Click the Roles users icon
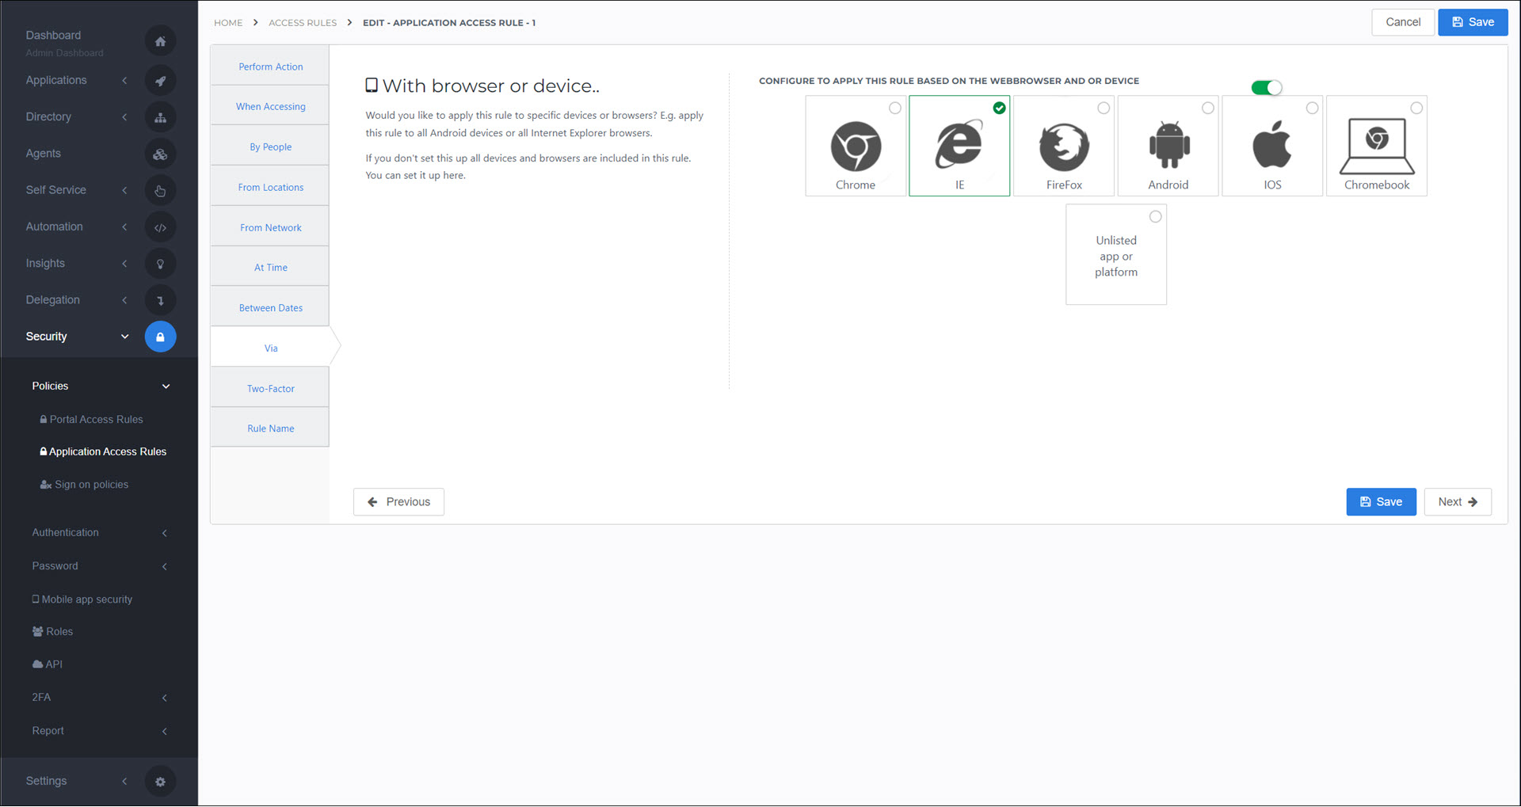The height and width of the screenshot is (807, 1521). coord(38,632)
